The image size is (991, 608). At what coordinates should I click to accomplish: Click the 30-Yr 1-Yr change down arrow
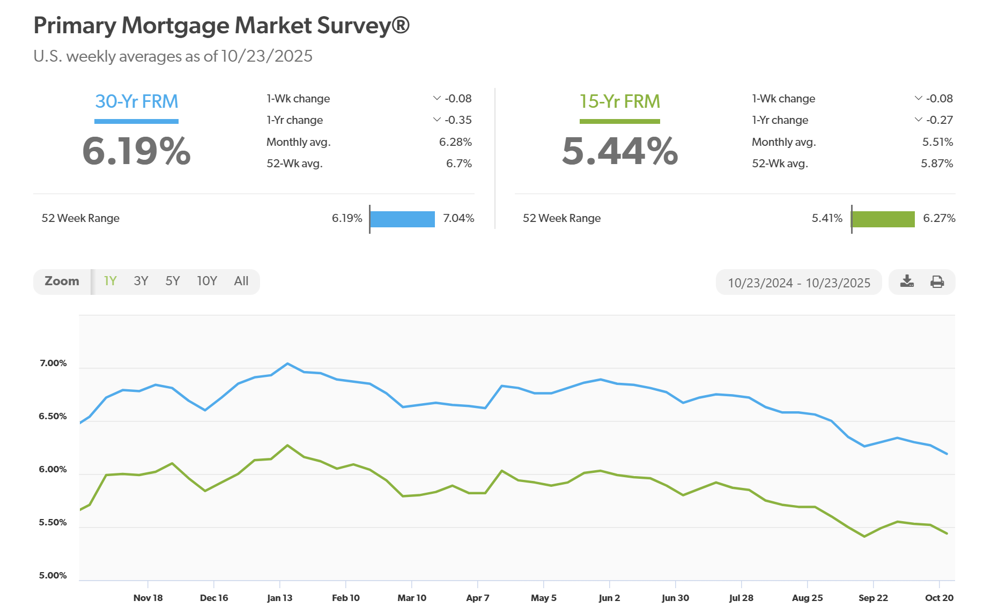tap(437, 120)
